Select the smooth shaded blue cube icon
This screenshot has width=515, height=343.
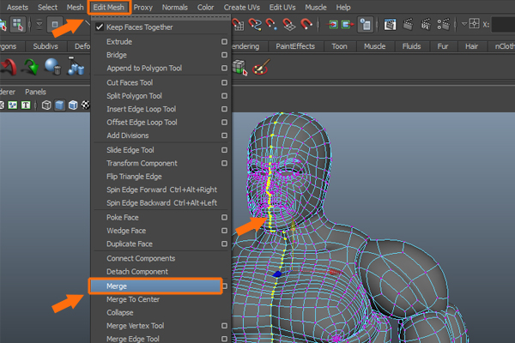(60, 105)
